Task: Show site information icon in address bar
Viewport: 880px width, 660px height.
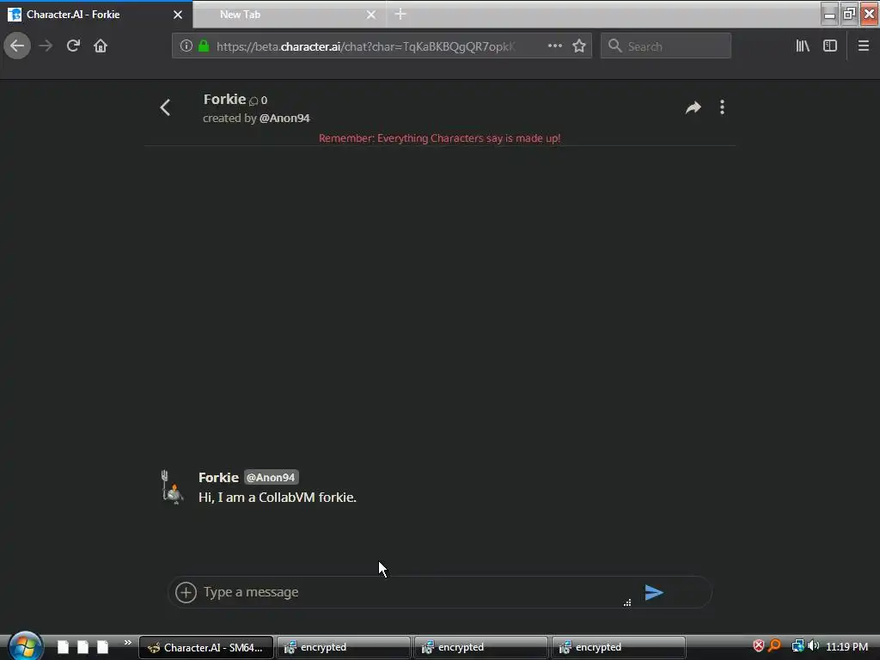Action: (x=186, y=46)
